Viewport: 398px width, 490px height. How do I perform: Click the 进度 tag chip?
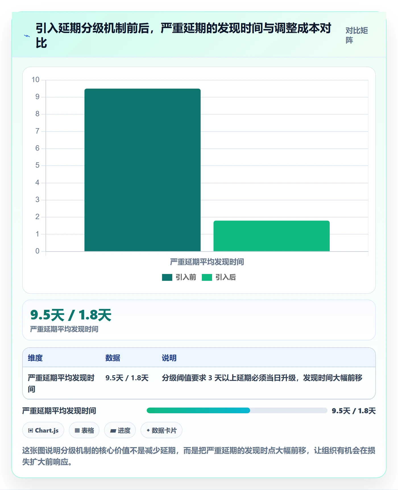point(120,430)
